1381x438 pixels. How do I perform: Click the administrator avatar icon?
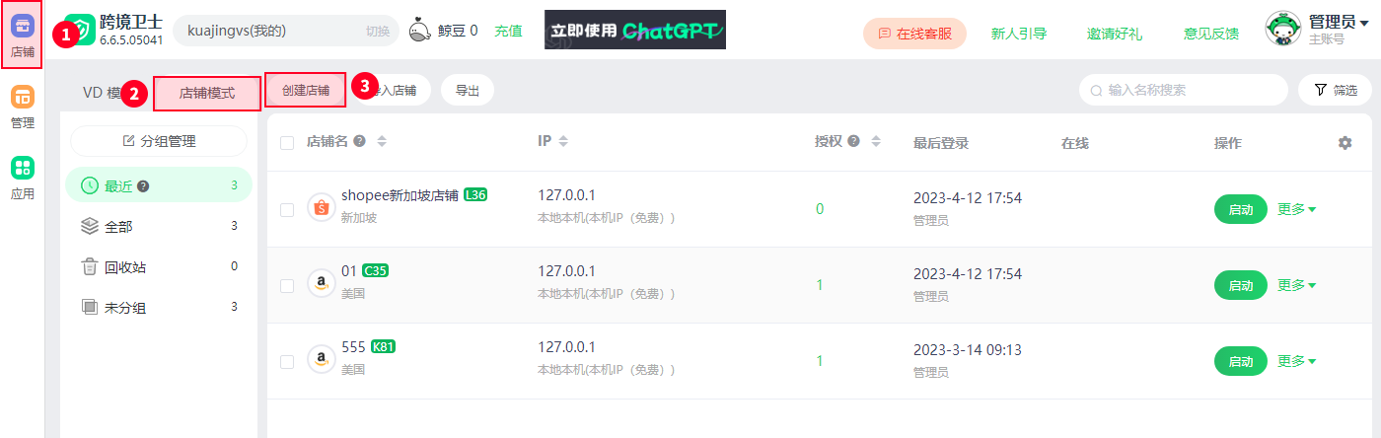pos(1281,30)
